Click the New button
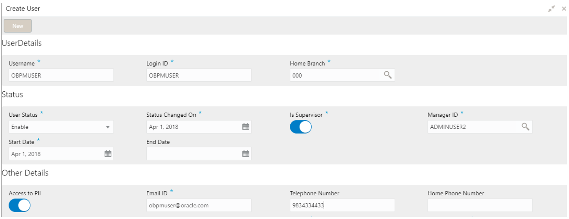The width and height of the screenshot is (569, 219). click(18, 26)
